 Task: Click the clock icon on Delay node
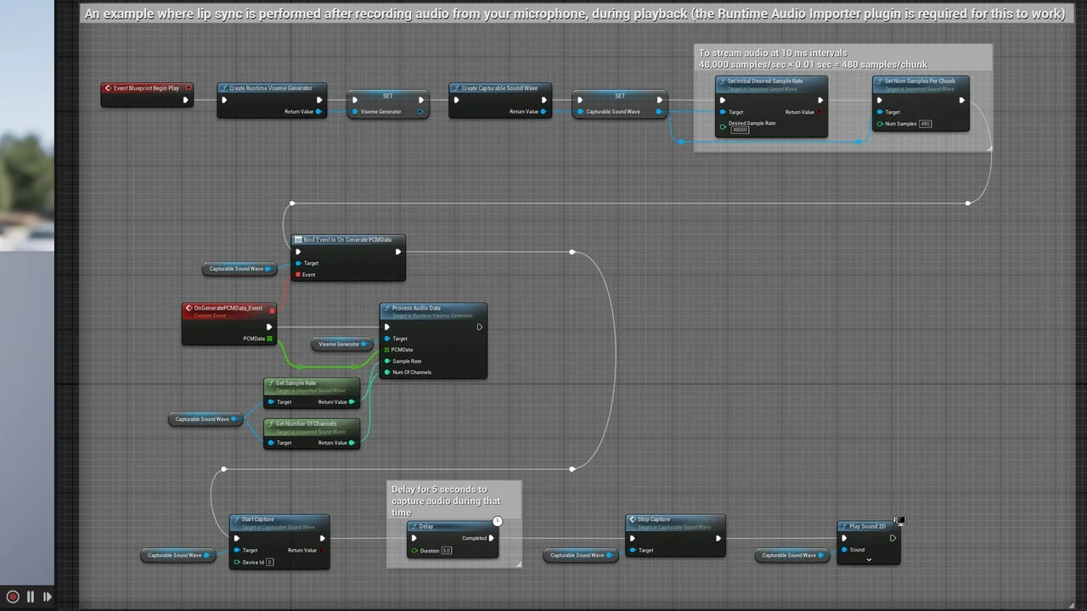tap(497, 521)
